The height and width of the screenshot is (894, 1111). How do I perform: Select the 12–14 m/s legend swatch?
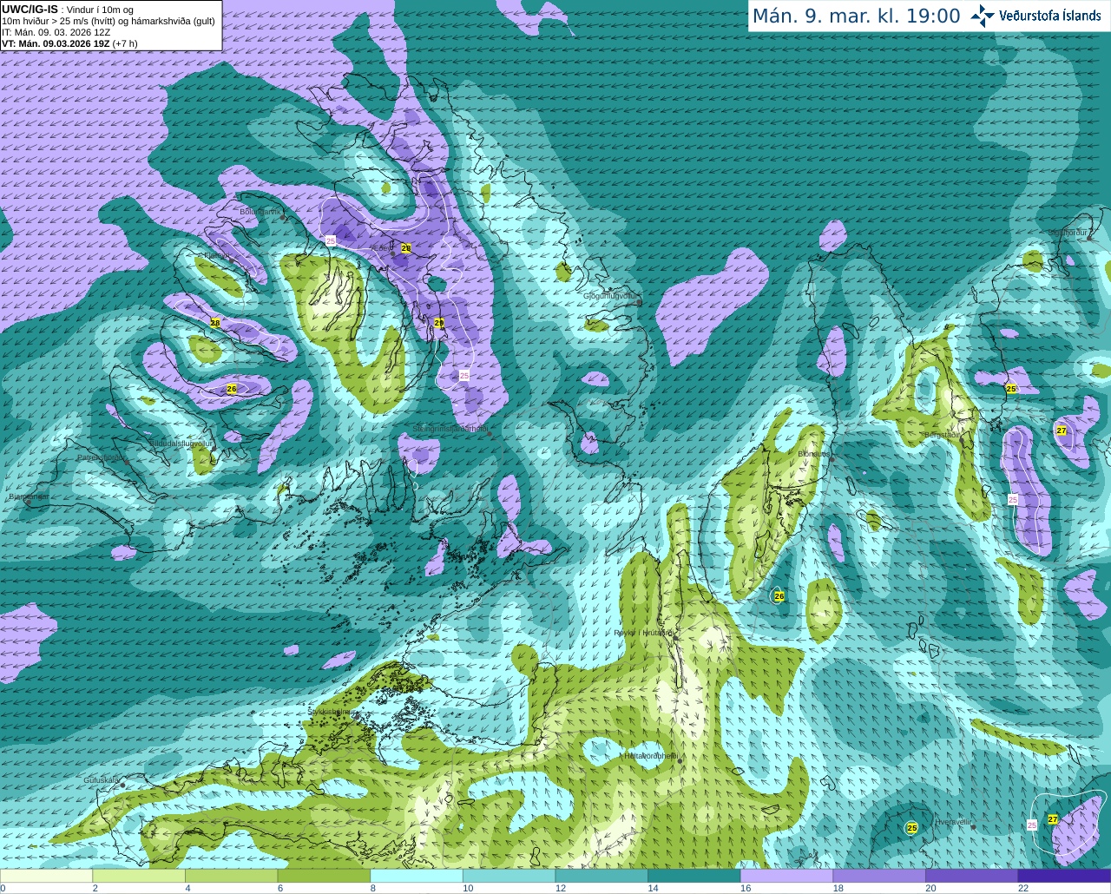tap(602, 876)
